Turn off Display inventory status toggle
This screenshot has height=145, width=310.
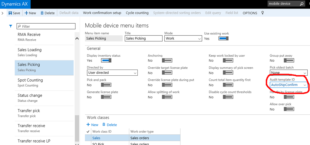(106, 61)
